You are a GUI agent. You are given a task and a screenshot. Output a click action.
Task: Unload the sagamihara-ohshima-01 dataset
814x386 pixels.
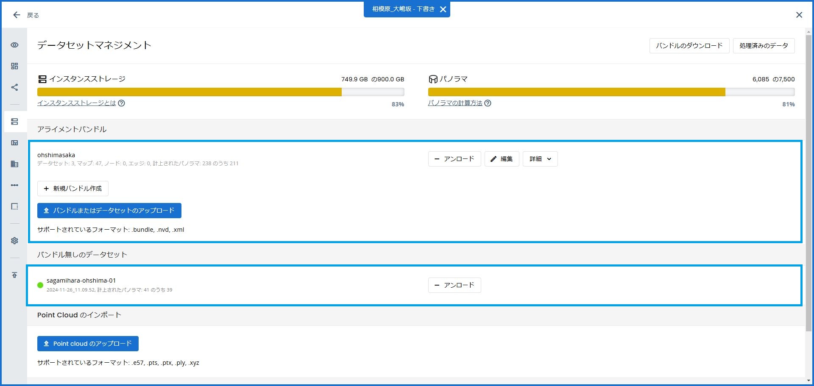tap(454, 285)
